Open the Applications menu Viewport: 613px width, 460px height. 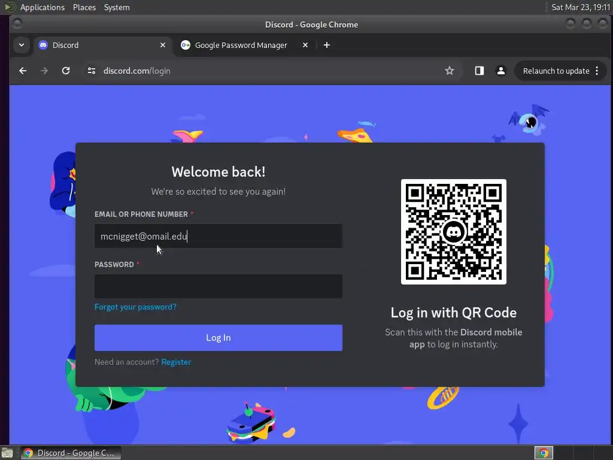tap(43, 7)
